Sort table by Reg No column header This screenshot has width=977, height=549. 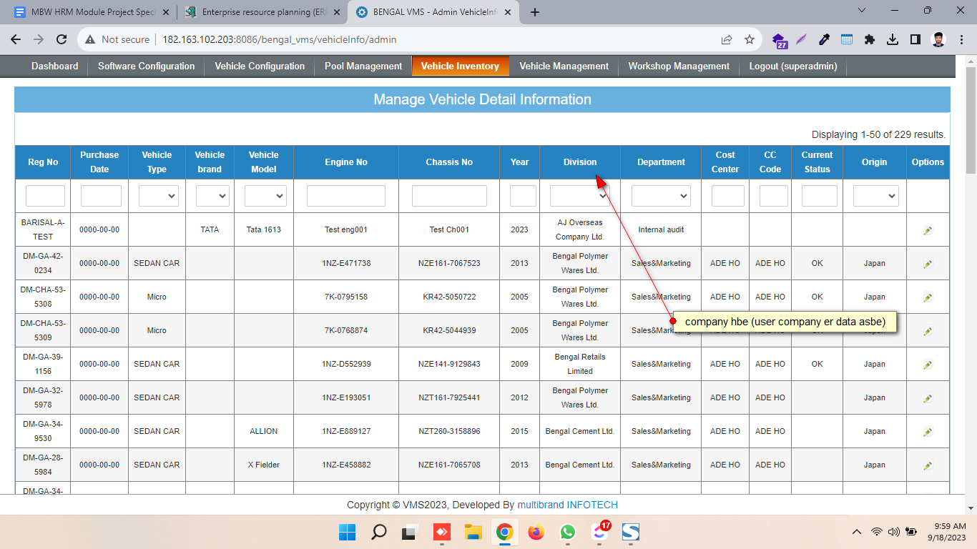[43, 162]
